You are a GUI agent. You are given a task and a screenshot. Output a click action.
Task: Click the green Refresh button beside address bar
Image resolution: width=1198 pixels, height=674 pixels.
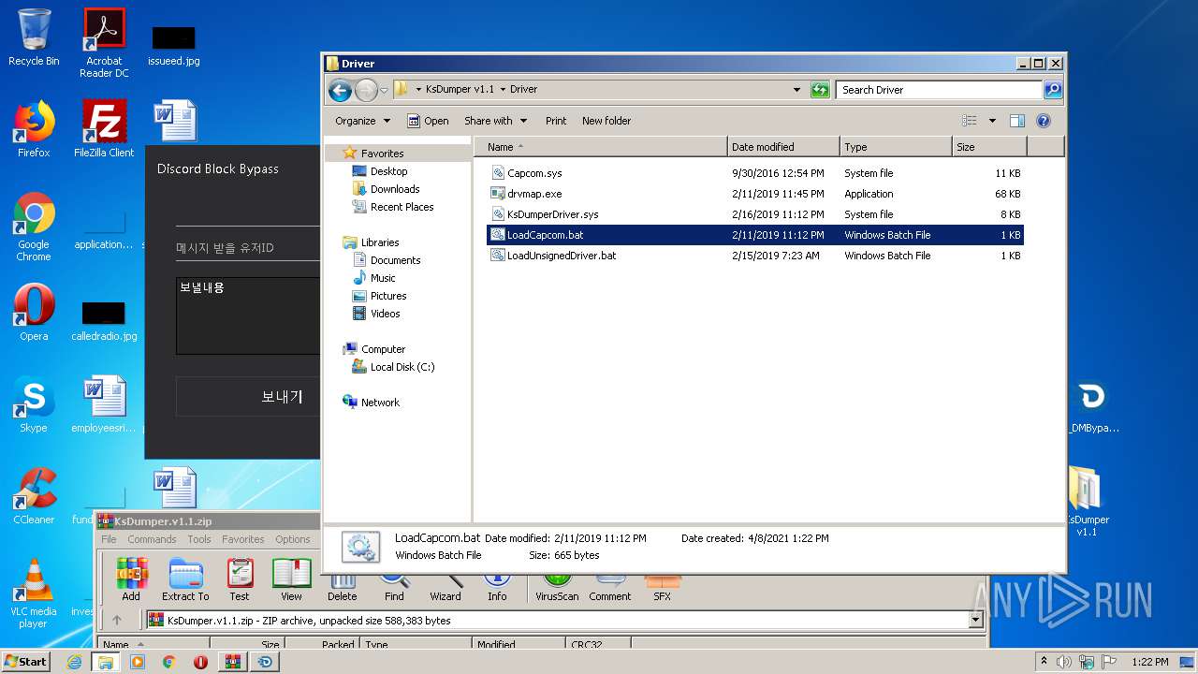[820, 90]
